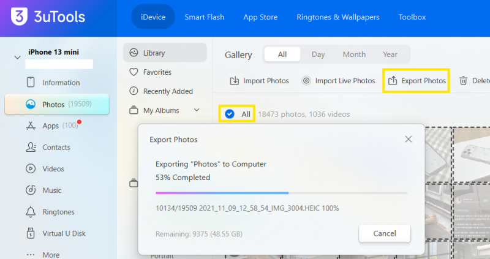This screenshot has height=259, width=490.
Task: Click the red Apps notification badge
Action: pos(80,122)
